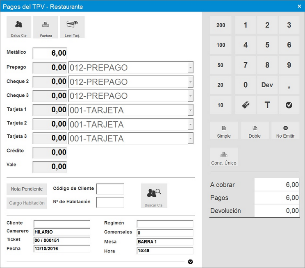
Task: Tap keypad digit 4
Action: pyautogui.click(x=246, y=45)
